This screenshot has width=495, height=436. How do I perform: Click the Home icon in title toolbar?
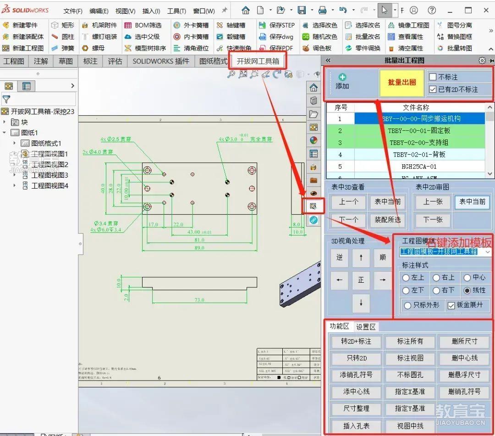[245, 11]
